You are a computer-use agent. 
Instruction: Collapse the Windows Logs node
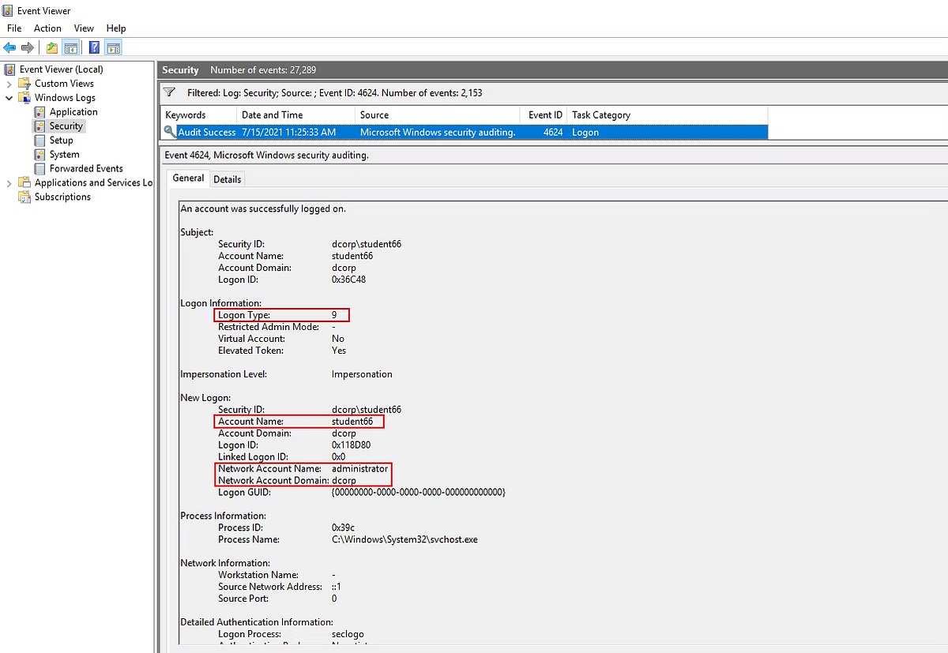pos(8,97)
